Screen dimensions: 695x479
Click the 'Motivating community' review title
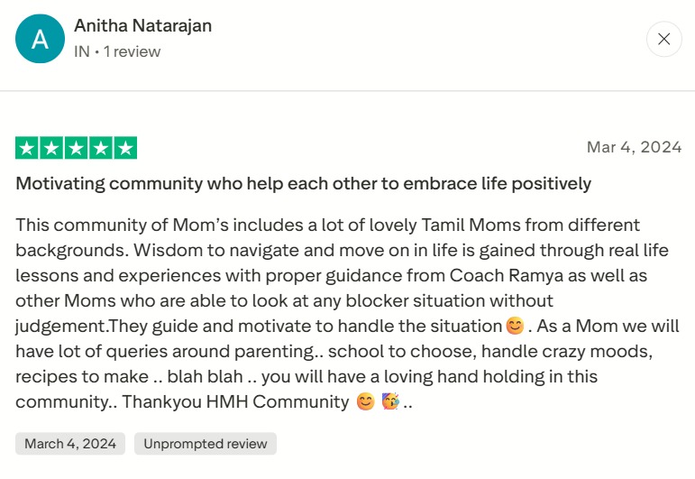pyautogui.click(x=303, y=184)
